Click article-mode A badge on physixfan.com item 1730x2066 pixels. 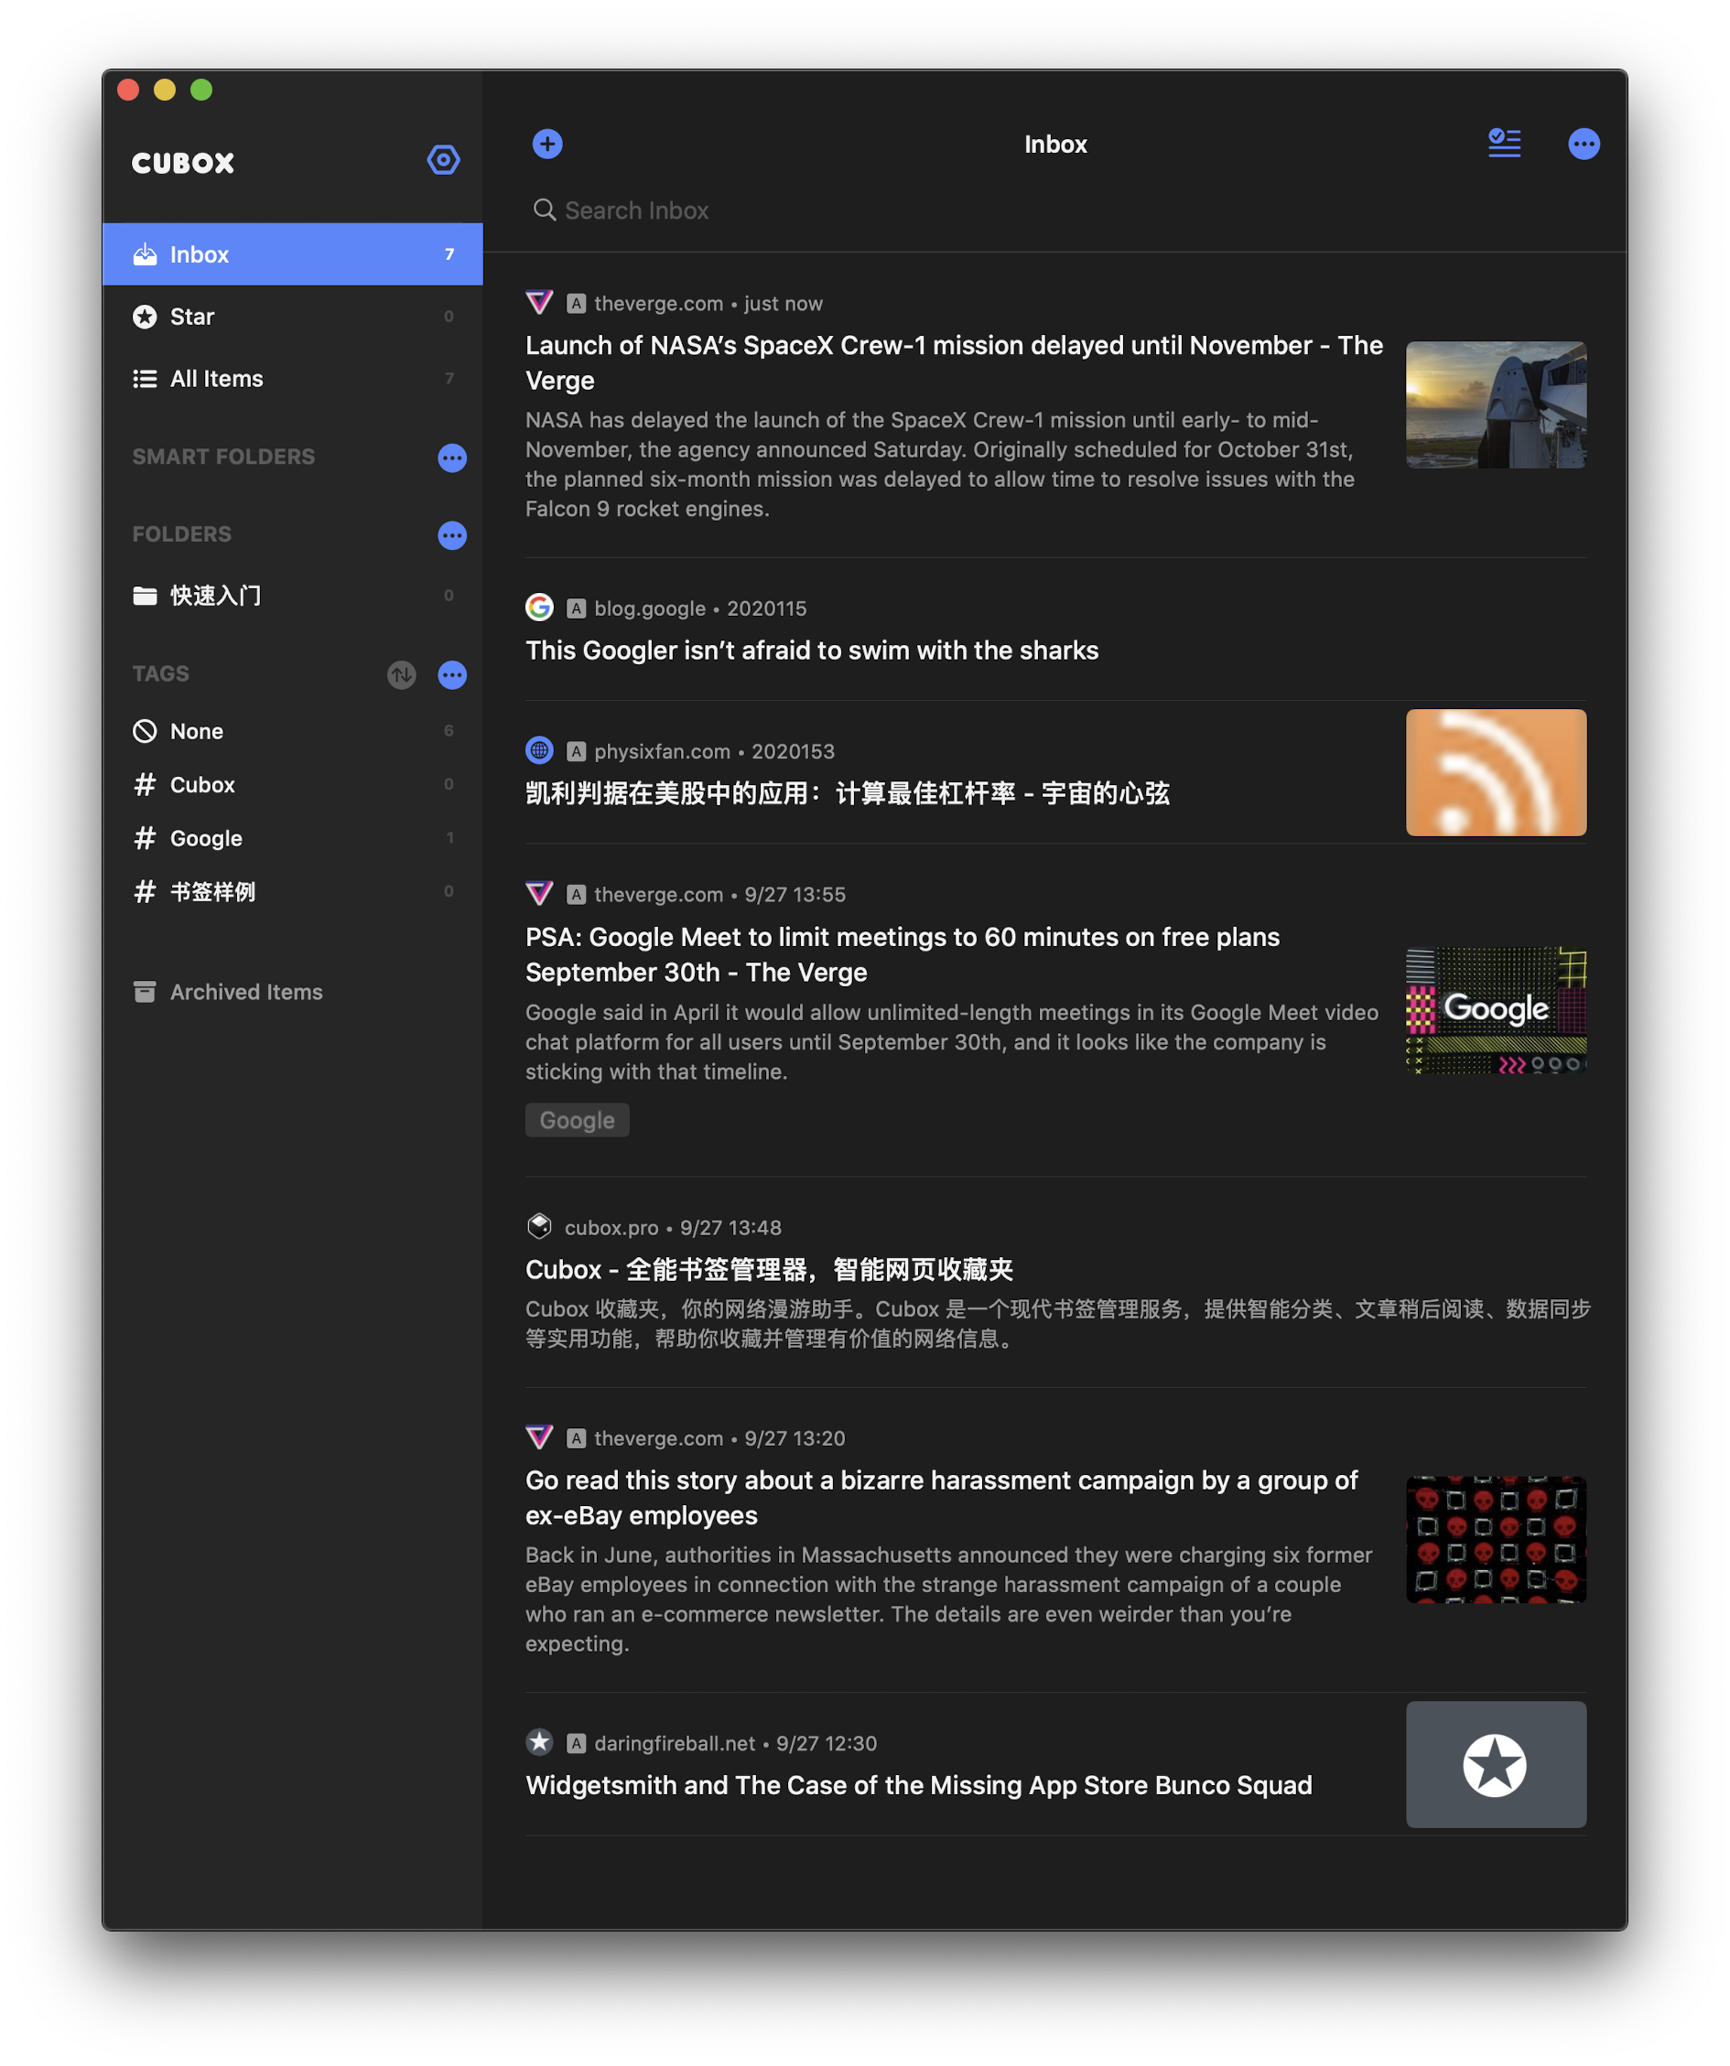[x=577, y=751]
